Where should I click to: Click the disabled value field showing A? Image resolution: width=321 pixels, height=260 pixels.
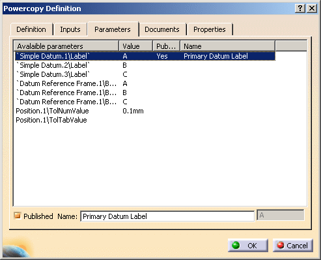click(281, 215)
